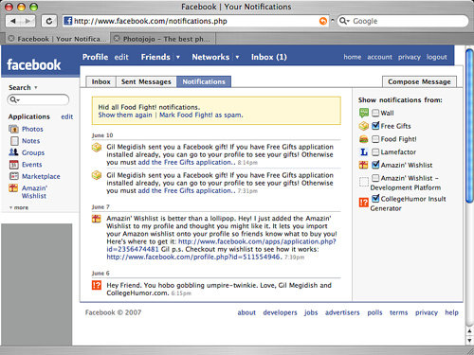Click the CollegeHumor icon beside June 6 notification
This screenshot has height=355, width=474.
(x=97, y=285)
